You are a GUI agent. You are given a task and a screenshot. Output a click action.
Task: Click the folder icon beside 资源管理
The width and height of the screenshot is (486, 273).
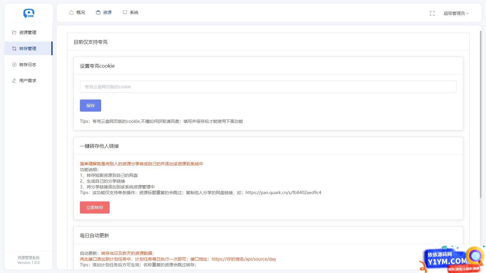14,32
